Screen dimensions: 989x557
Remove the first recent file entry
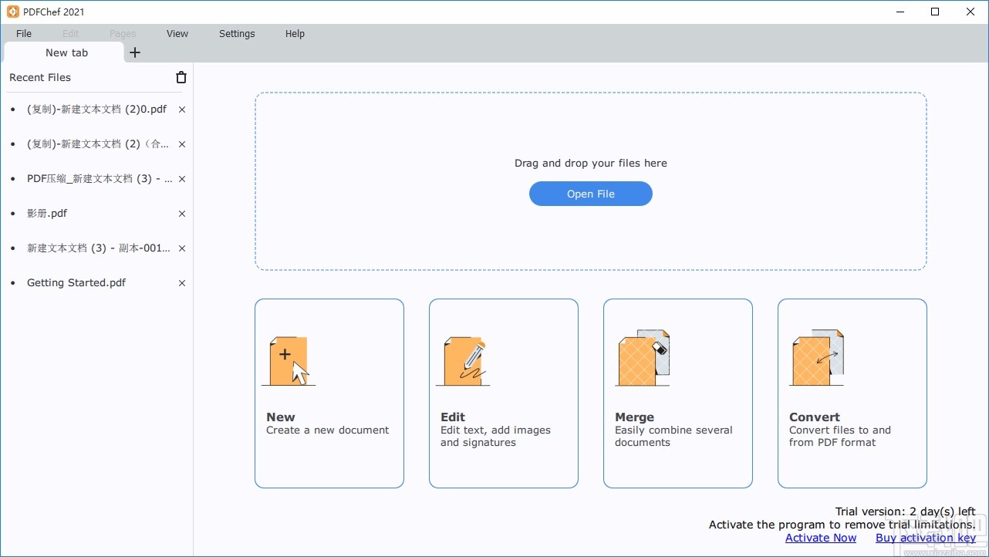point(182,110)
